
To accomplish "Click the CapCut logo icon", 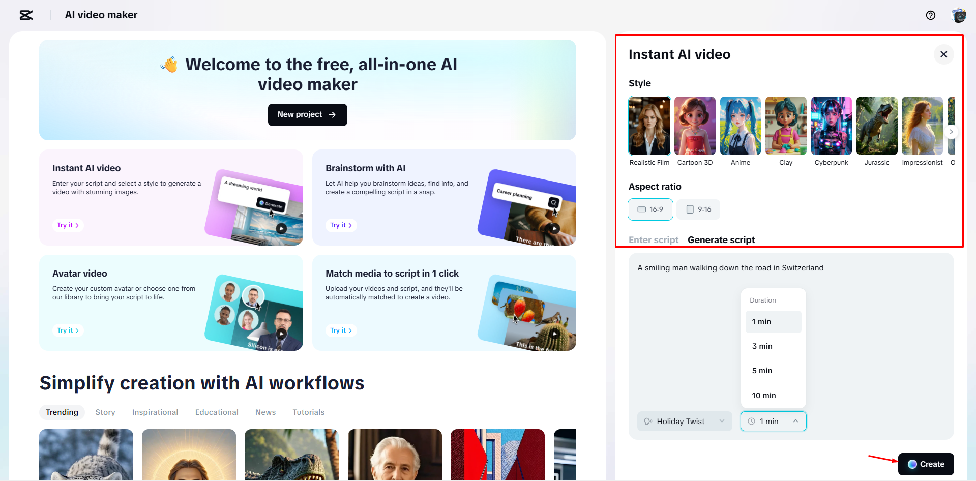I will pyautogui.click(x=26, y=15).
